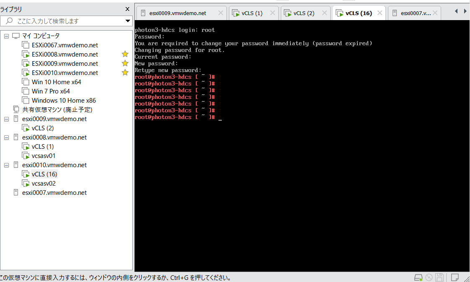
Task: Click inside the vCLS (16) console screen
Action: coord(302,146)
